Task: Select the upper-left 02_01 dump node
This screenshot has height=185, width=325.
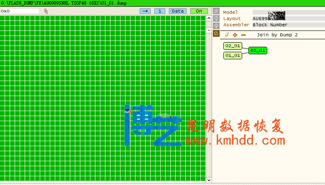Action: (x=233, y=46)
